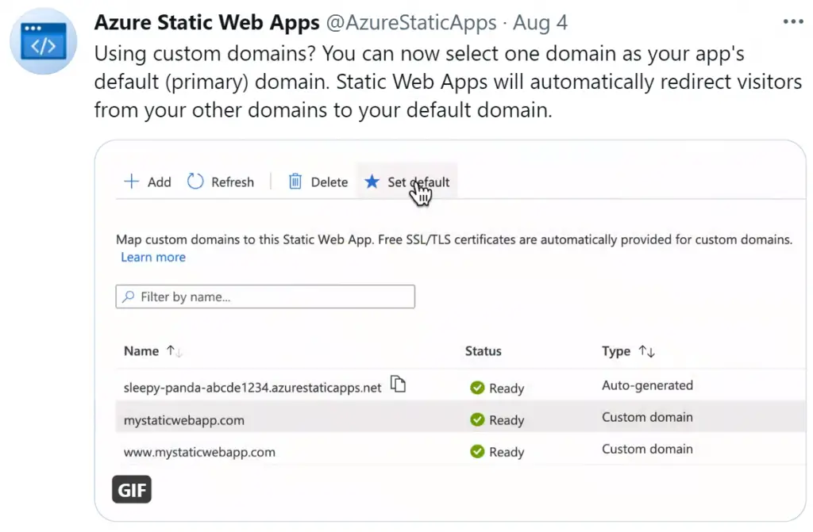Select the sleepy-panda-abcde1234.azurestaticapps.net row

pos(460,385)
